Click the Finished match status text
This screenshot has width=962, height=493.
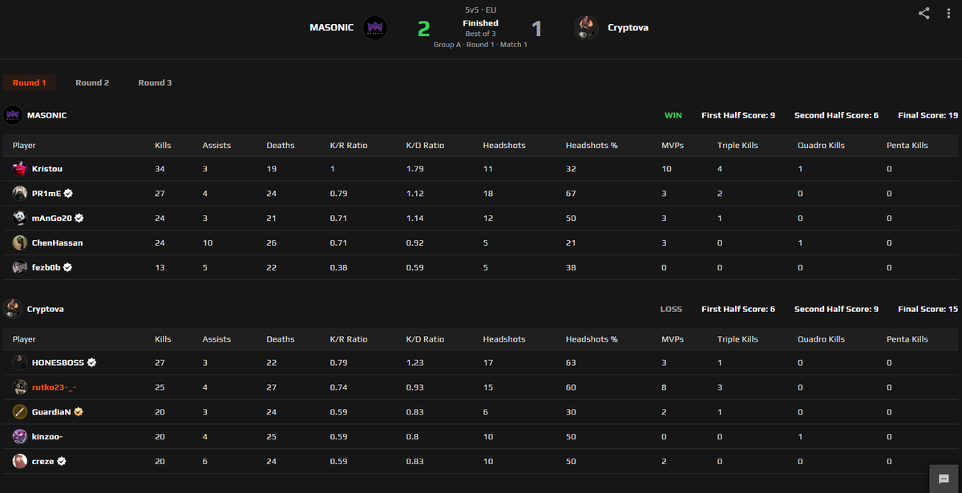pos(480,23)
